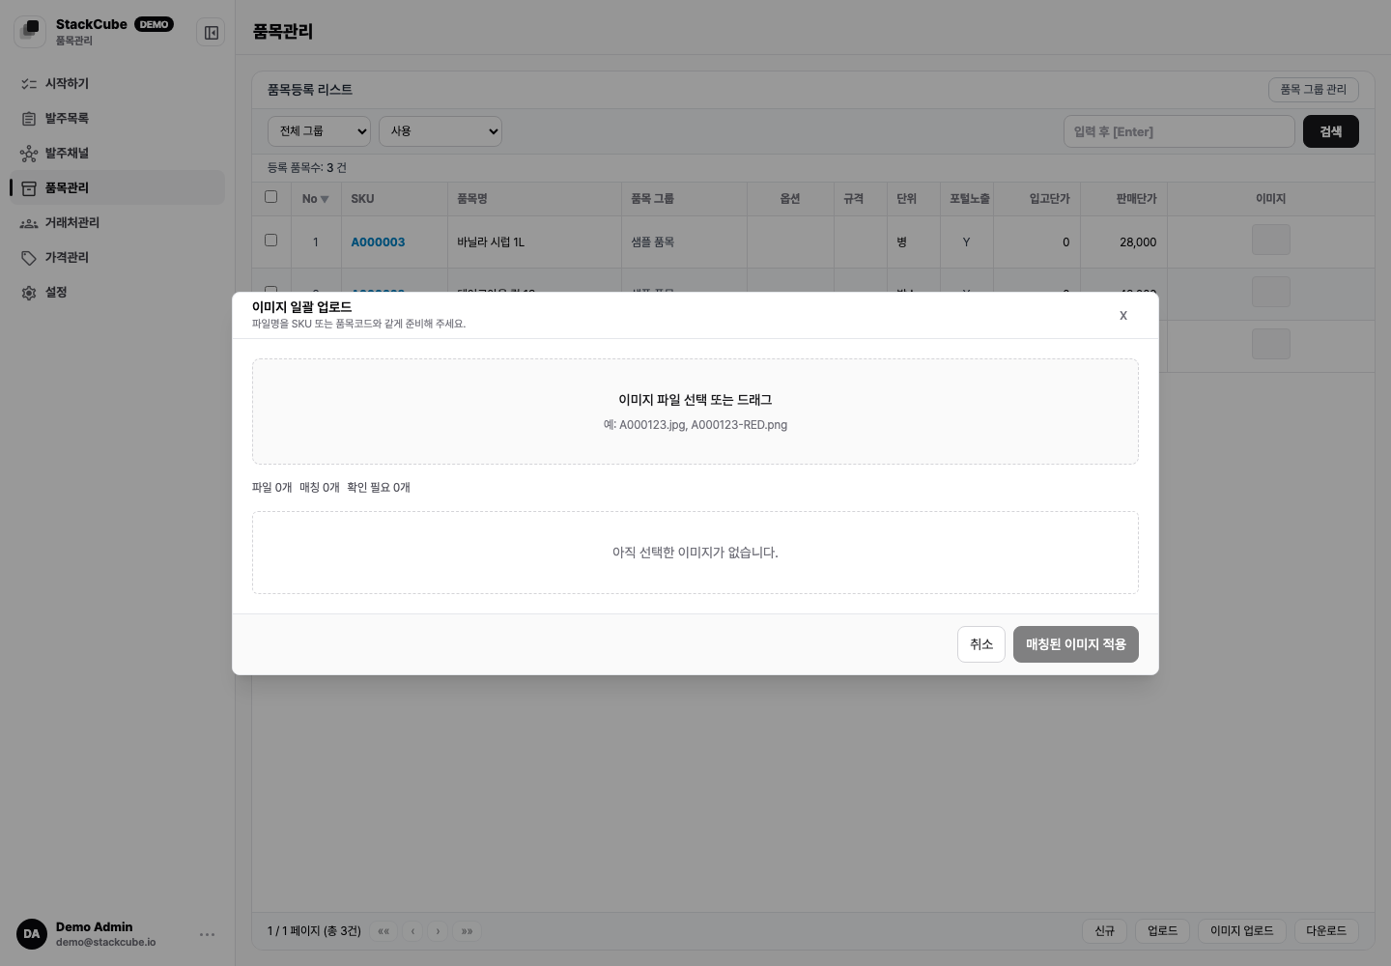Click the search input field
The image size is (1391, 966).
1179,131
